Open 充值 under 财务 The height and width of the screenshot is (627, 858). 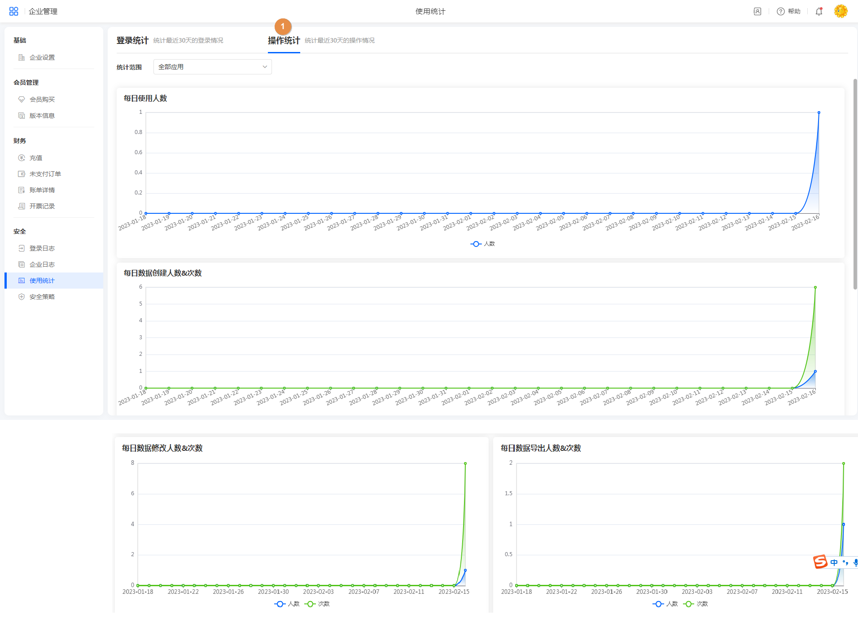tap(36, 158)
